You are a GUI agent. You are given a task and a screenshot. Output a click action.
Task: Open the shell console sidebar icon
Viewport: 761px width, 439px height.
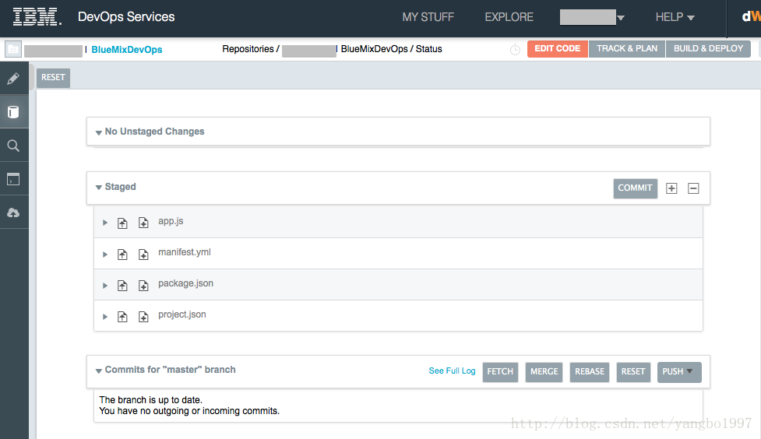13,179
